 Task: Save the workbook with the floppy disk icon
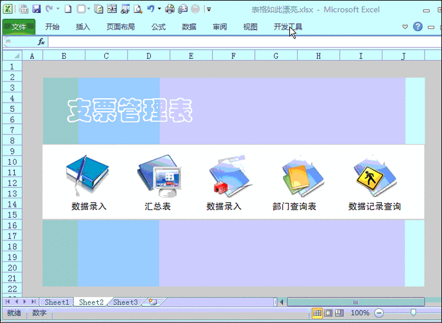[x=37, y=9]
